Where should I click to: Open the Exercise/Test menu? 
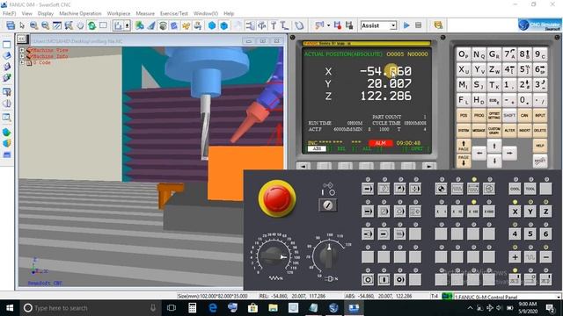click(174, 13)
